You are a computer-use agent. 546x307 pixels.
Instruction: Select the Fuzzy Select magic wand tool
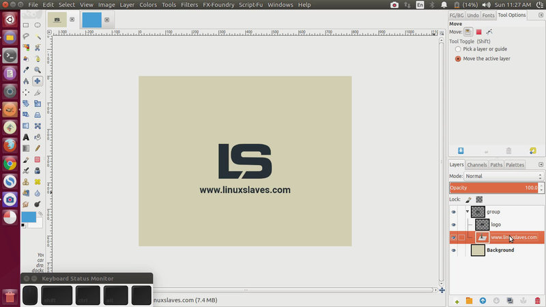click(38, 36)
